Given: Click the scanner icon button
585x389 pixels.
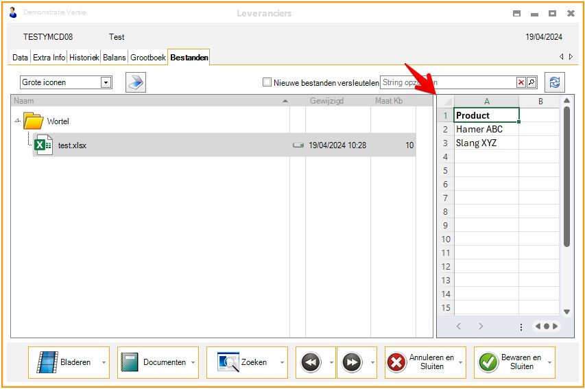Looking at the screenshot, I should point(136,82).
